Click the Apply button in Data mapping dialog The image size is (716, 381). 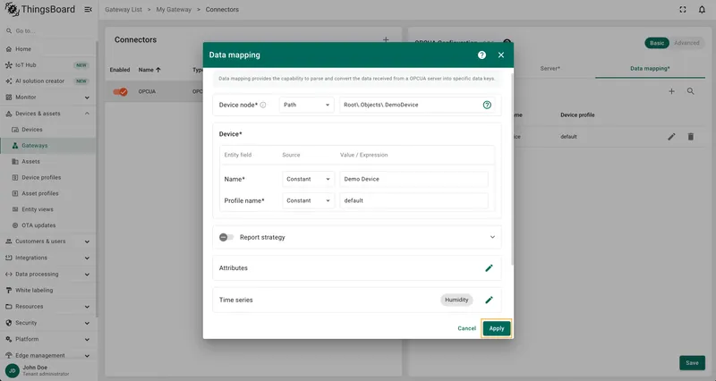click(x=497, y=328)
